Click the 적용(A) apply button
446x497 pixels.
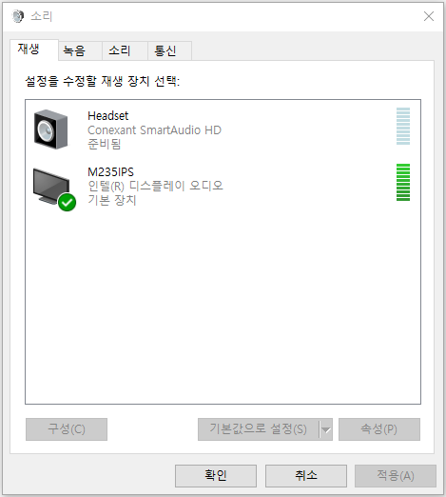pyautogui.click(x=396, y=476)
